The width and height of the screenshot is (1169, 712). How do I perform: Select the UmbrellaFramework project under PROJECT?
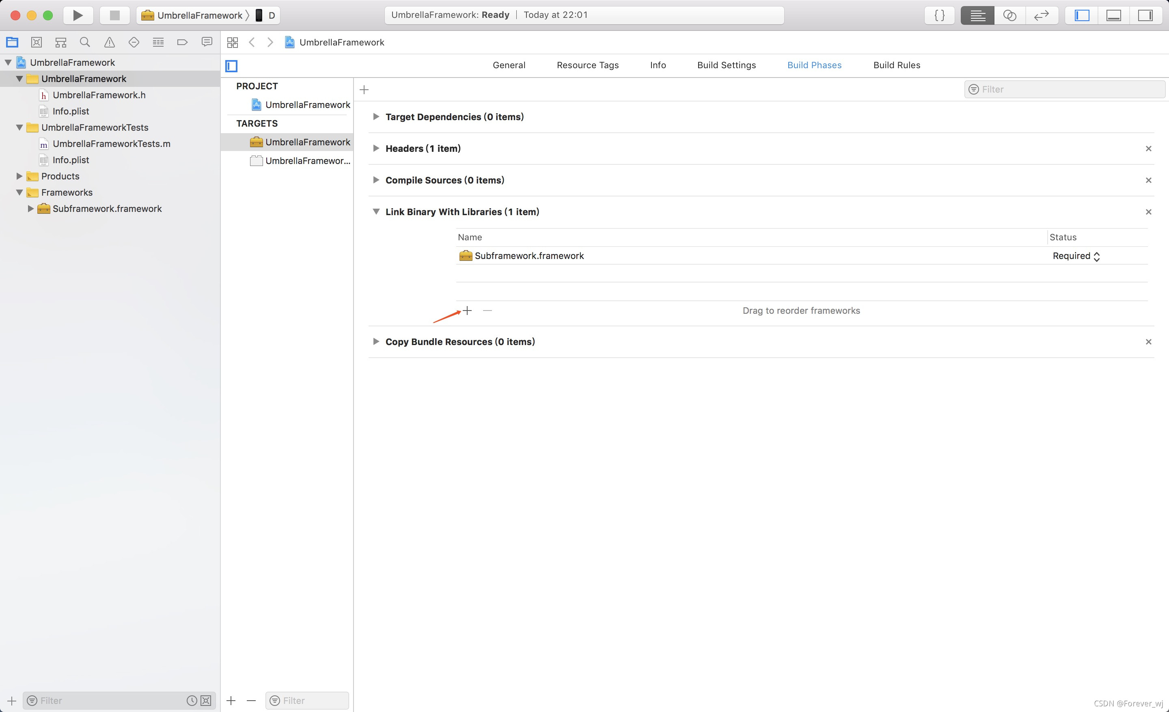pyautogui.click(x=307, y=105)
